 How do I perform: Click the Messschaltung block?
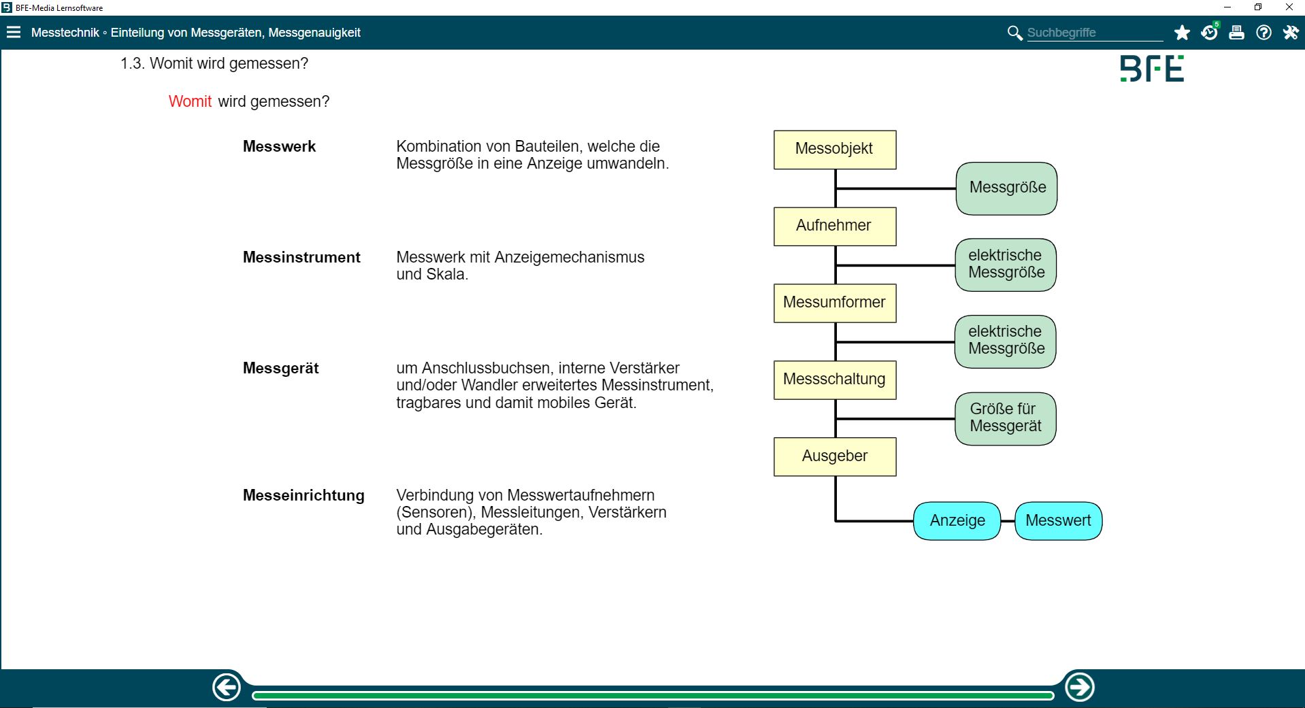pyautogui.click(x=835, y=380)
